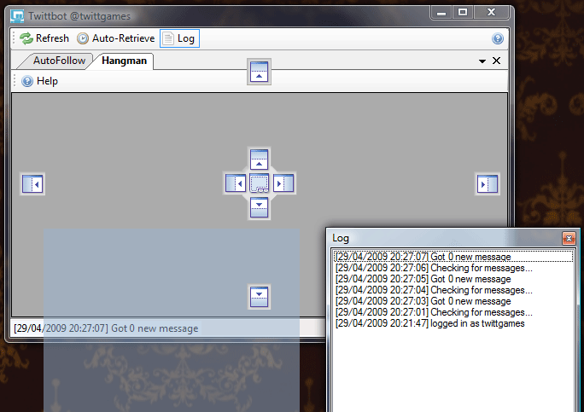Click the Refresh toolbar button
584x412 pixels.
[x=44, y=38]
